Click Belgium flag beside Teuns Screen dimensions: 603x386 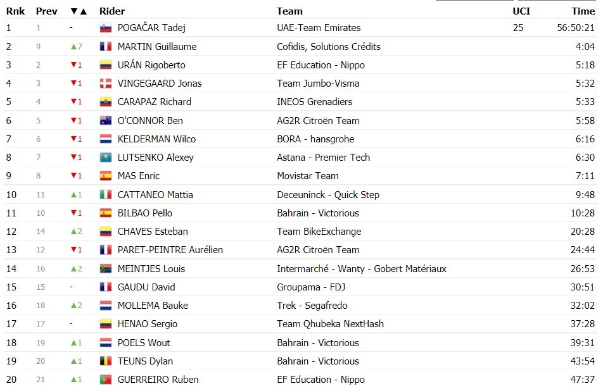(106, 361)
